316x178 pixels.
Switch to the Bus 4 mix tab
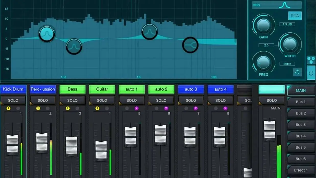pos(301,136)
